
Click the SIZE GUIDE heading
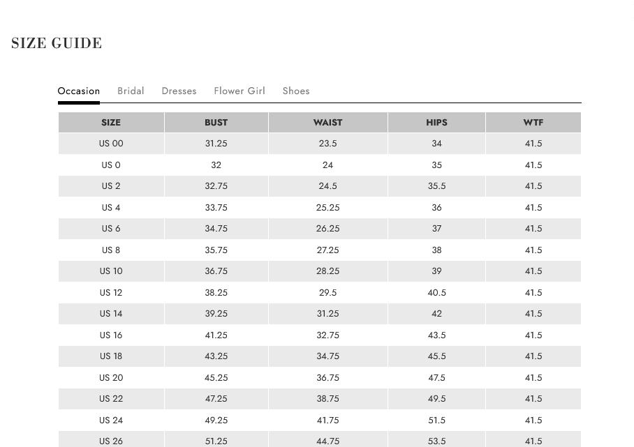[x=57, y=43]
